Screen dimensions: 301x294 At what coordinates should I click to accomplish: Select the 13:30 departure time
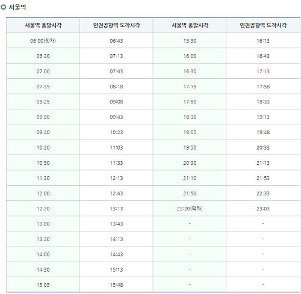click(x=43, y=239)
